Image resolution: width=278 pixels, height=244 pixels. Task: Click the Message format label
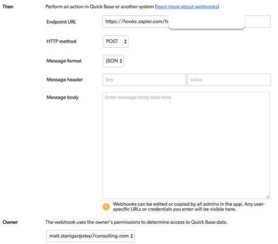(x=64, y=61)
